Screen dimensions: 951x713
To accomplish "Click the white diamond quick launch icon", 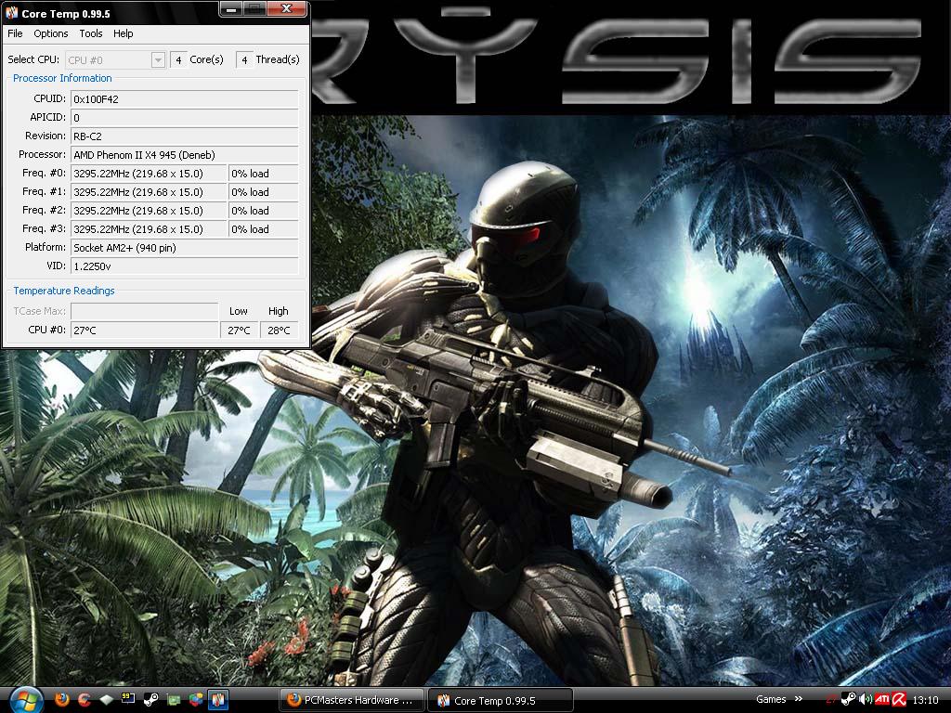I will click(106, 700).
